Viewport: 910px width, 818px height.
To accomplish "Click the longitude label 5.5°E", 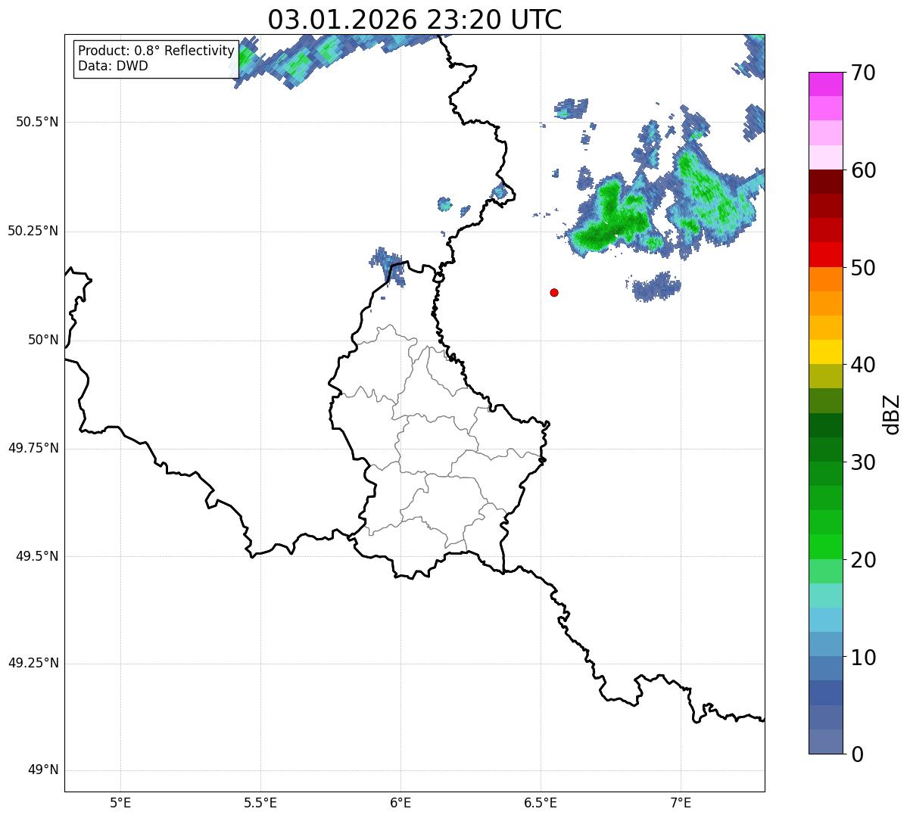I will point(260,802).
